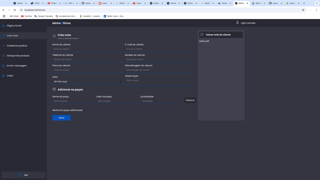320x180 pixels.
Task: Click the Nenhuma peça adicionada text
Action: (67, 110)
